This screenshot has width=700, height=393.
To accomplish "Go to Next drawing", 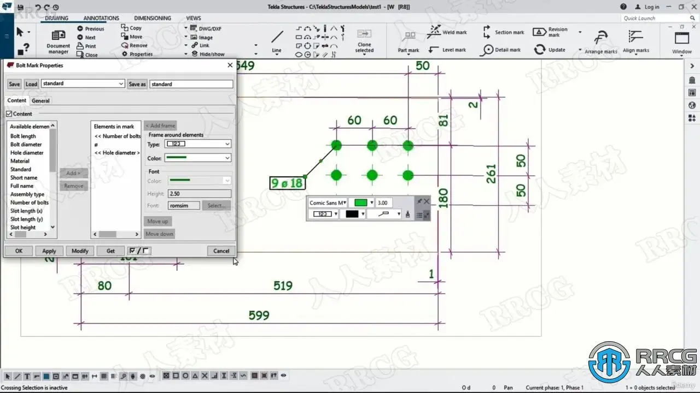I will [86, 38].
